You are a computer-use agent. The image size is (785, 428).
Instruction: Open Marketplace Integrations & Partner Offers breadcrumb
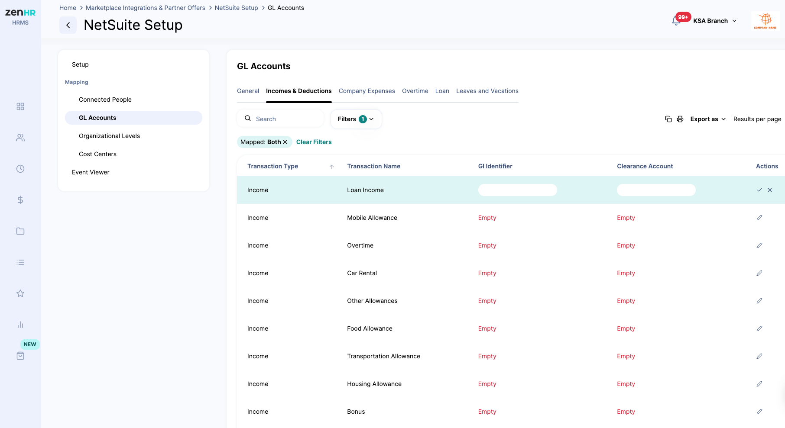pos(145,8)
